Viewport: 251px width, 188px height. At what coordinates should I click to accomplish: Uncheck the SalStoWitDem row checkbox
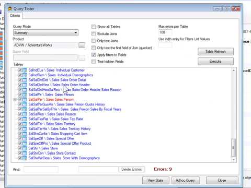click(20, 158)
